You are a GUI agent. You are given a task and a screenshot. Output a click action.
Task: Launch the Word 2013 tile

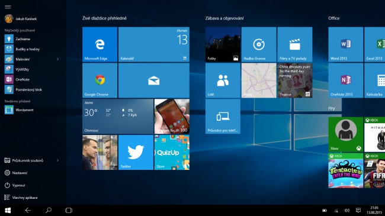pyautogui.click(x=346, y=44)
